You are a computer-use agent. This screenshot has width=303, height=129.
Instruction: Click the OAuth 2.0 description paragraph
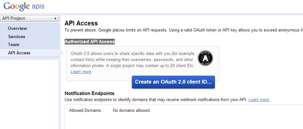(x=133, y=60)
